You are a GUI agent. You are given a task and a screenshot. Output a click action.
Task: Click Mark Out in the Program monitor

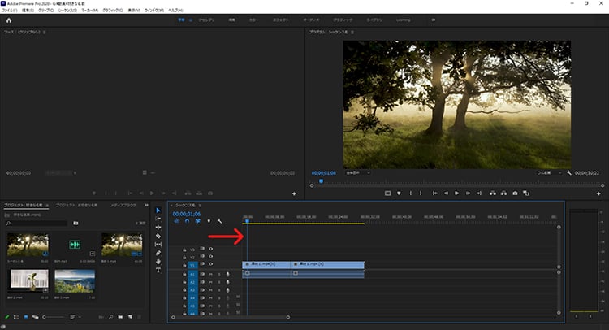click(x=421, y=193)
